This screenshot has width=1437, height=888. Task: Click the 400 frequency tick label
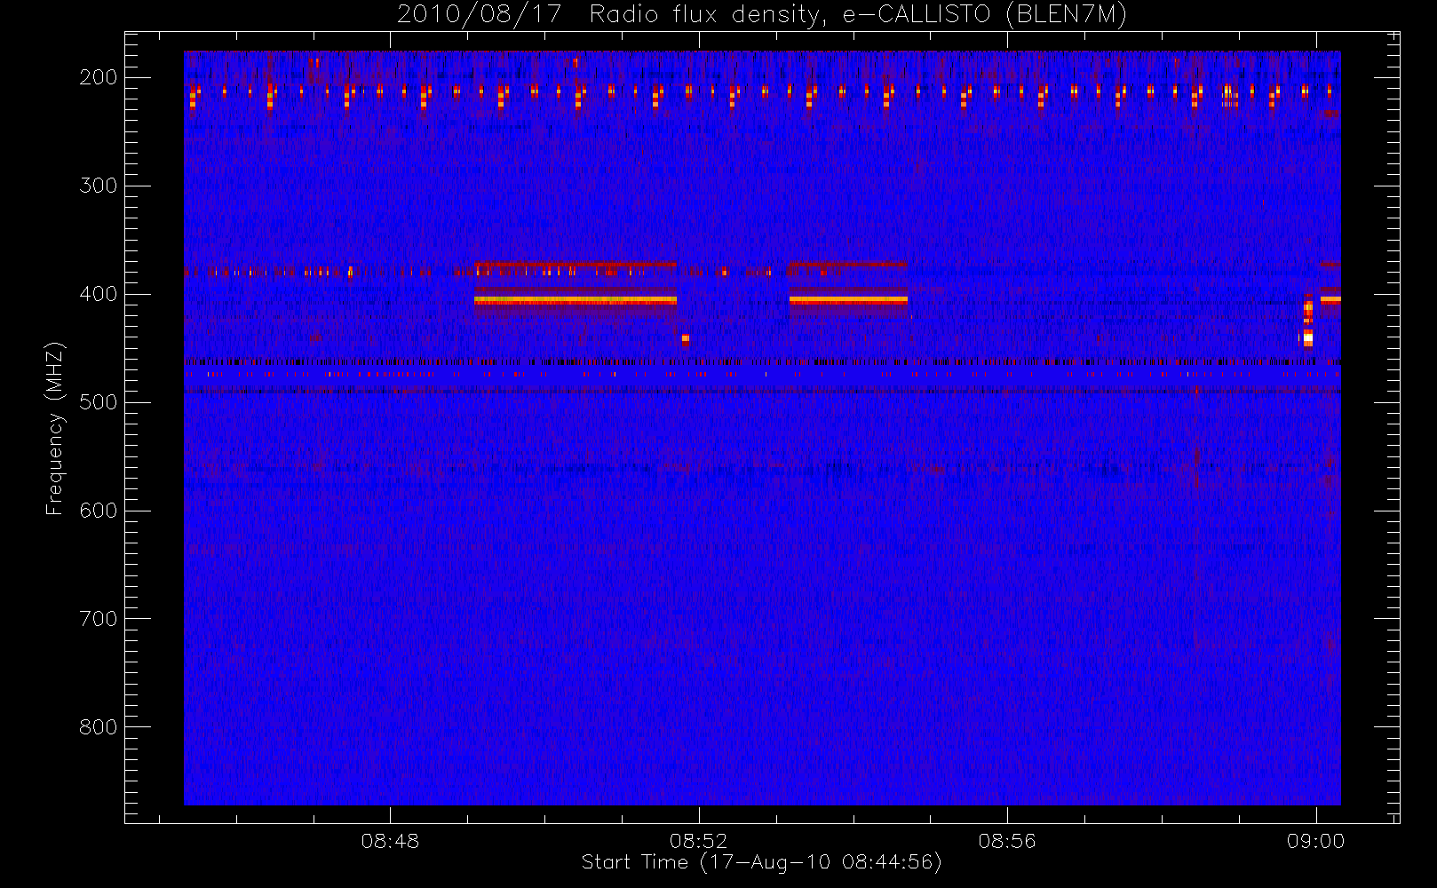(x=98, y=294)
